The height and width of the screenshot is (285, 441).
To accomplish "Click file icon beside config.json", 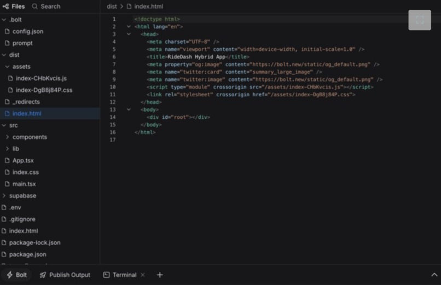I will click(7, 32).
